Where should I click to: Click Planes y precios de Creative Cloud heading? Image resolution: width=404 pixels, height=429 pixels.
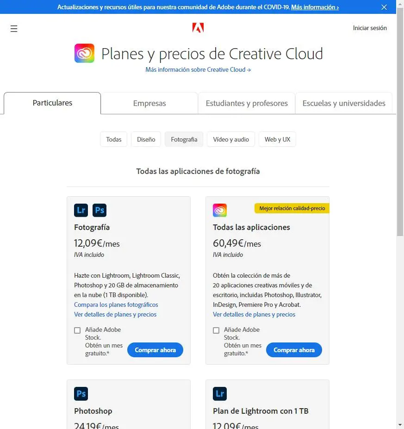[212, 53]
